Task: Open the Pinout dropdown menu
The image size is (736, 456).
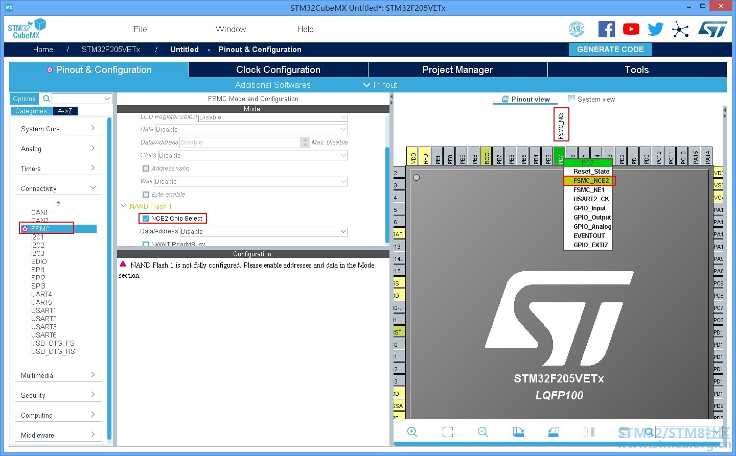Action: (x=380, y=85)
